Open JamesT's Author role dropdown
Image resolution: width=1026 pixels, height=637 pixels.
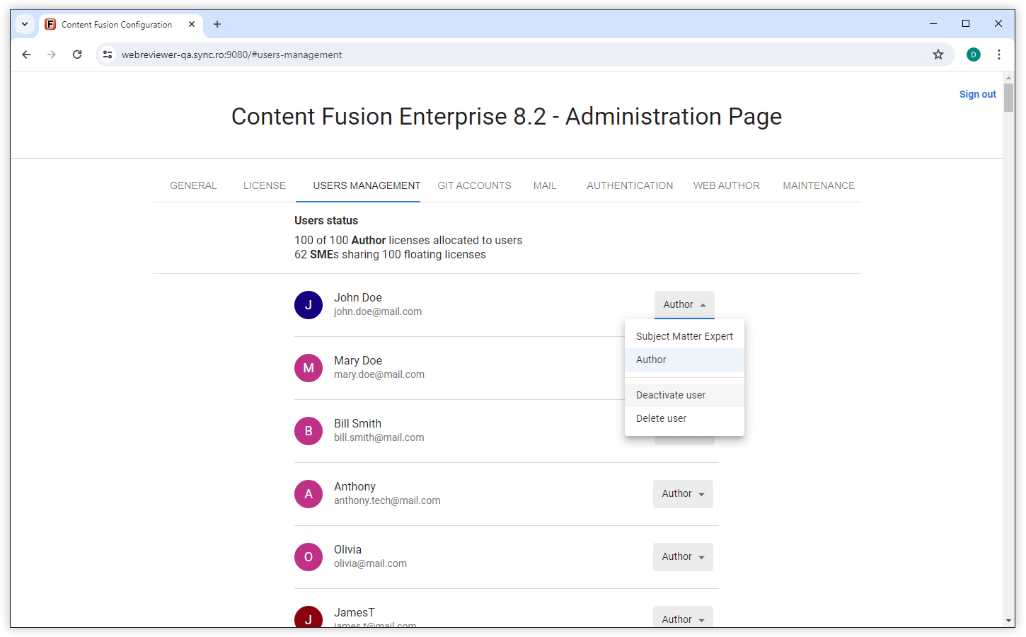683,616
